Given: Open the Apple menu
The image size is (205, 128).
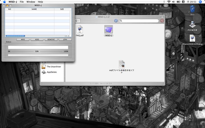Looking at the screenshot, I should tap(4, 2).
